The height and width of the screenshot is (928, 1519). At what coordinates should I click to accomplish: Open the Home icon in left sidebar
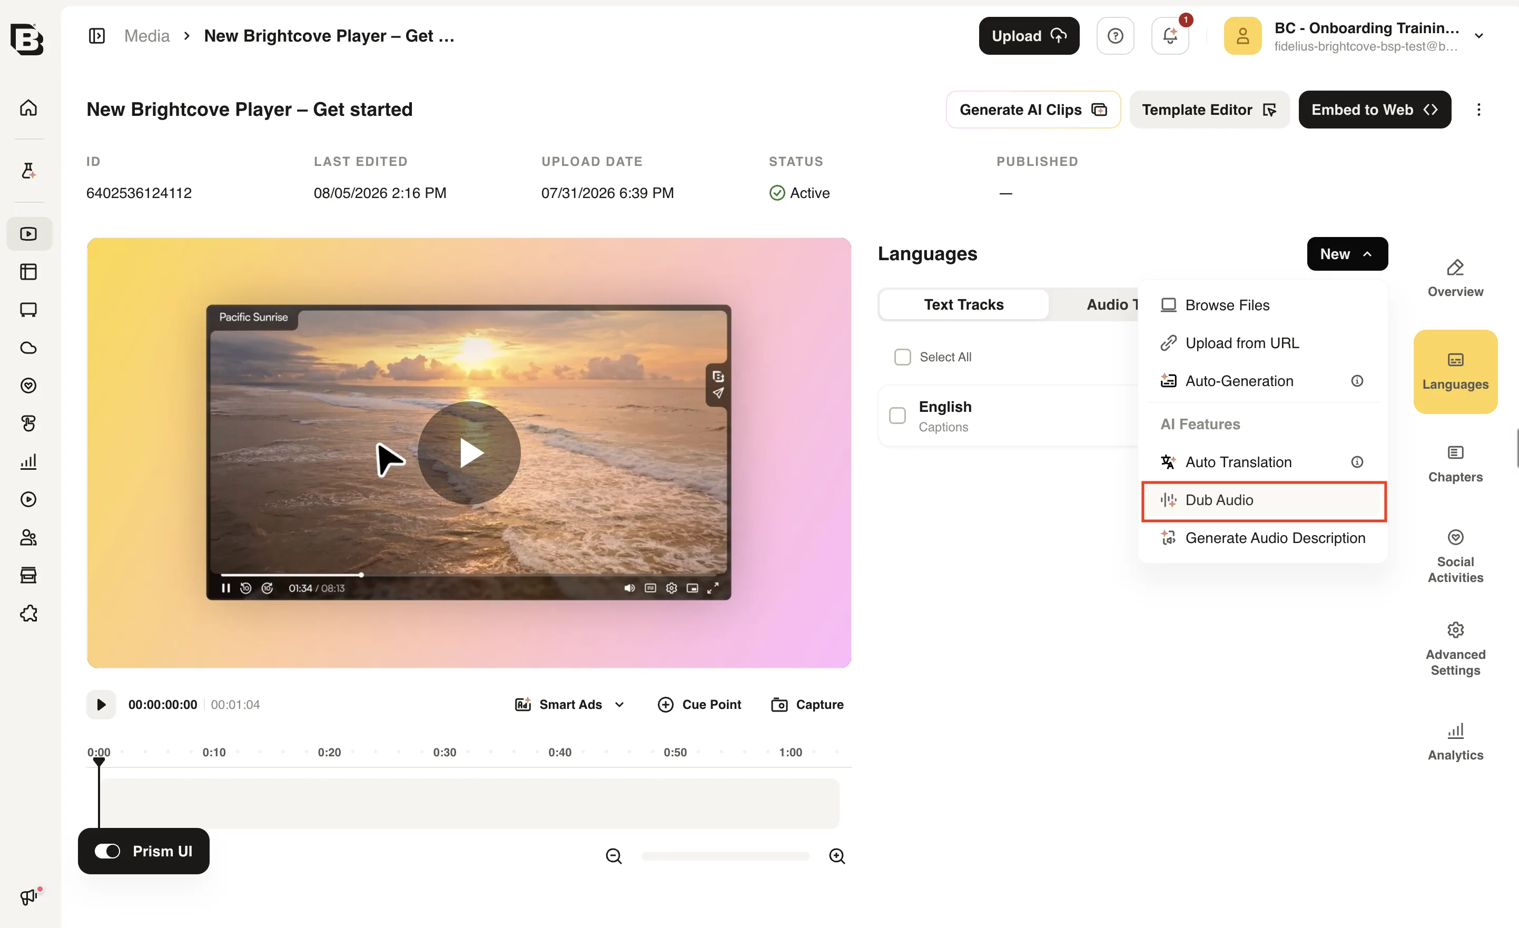point(28,108)
